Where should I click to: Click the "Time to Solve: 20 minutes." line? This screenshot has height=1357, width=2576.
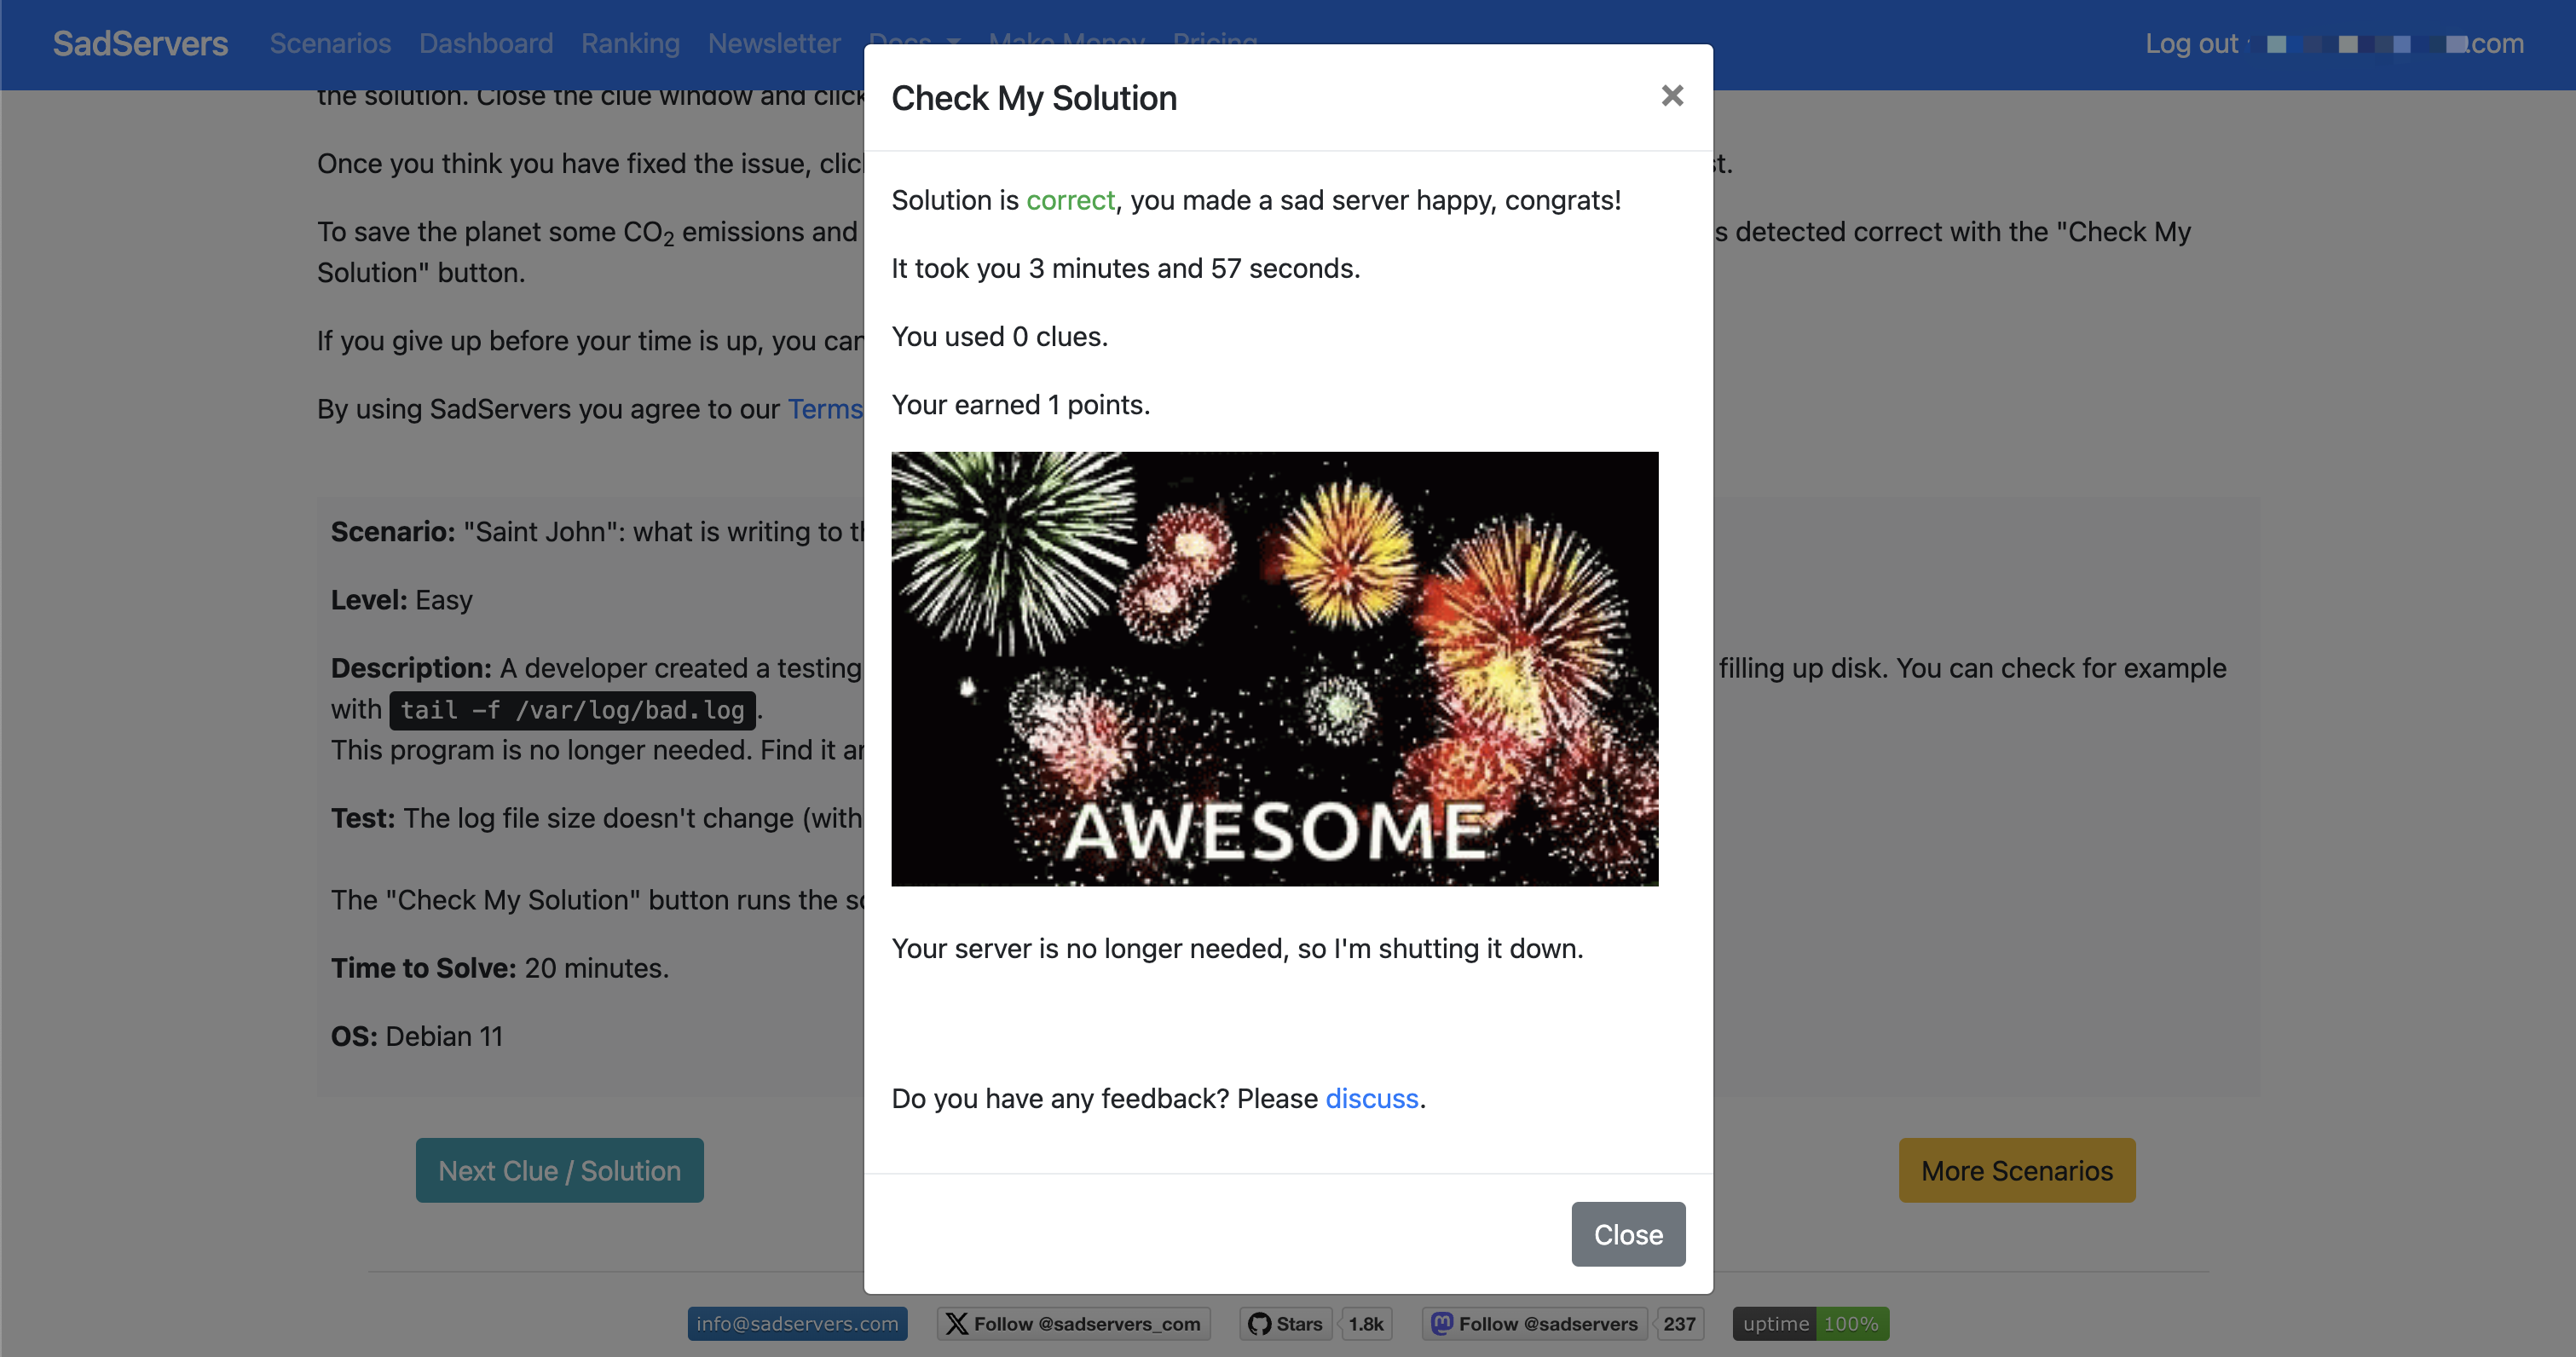[500, 968]
